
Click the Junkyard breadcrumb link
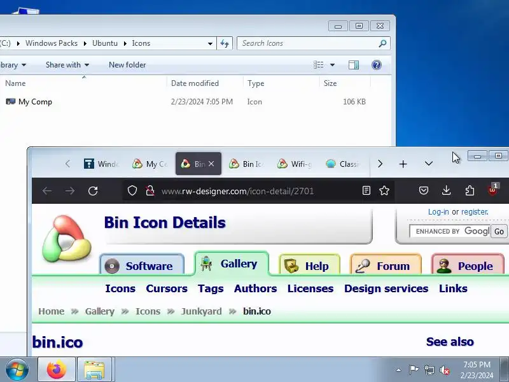click(201, 311)
